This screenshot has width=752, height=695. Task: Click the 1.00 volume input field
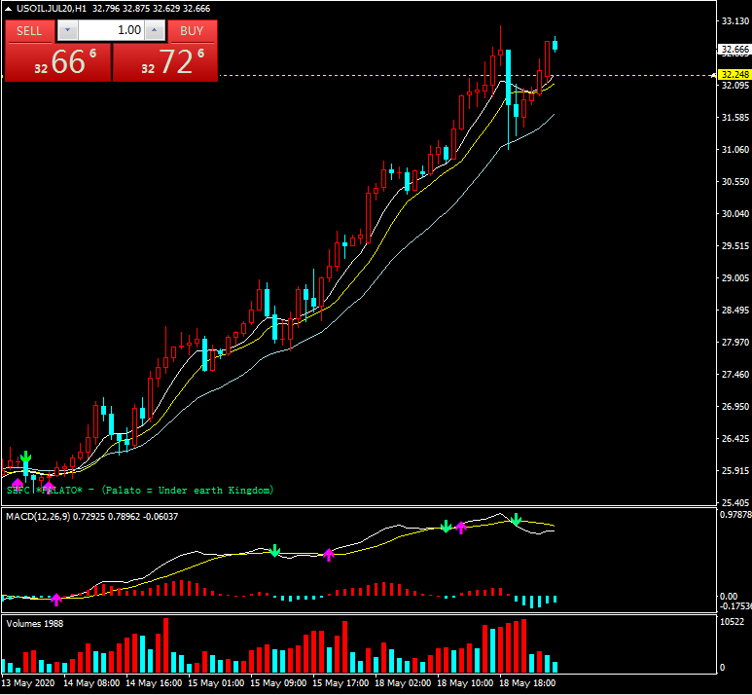109,30
